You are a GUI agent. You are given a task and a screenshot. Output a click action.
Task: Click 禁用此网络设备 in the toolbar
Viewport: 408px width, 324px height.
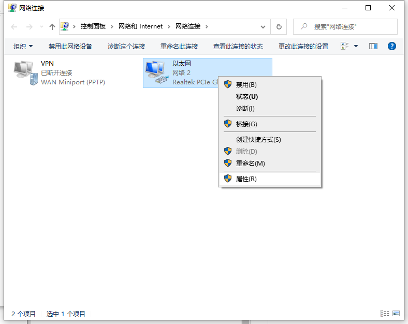coord(70,46)
